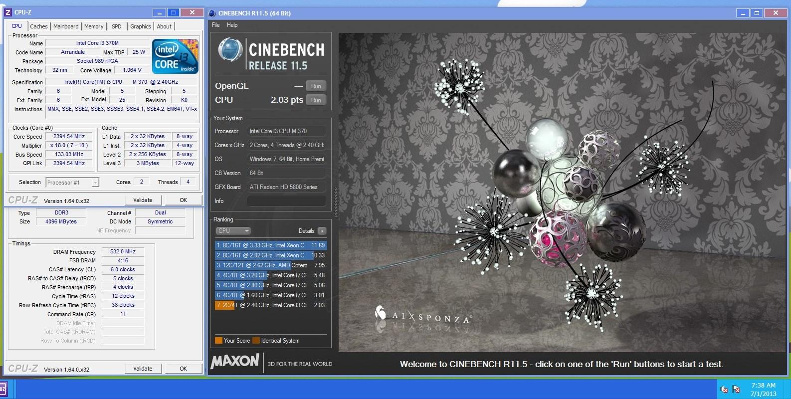Click the GFX Board field ATI Radeon HD 5800

(x=287, y=187)
